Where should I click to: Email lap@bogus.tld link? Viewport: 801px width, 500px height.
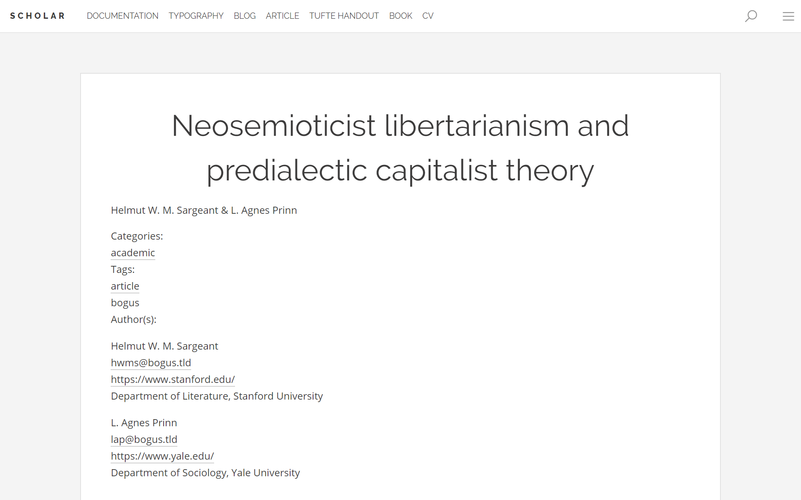pyautogui.click(x=144, y=440)
